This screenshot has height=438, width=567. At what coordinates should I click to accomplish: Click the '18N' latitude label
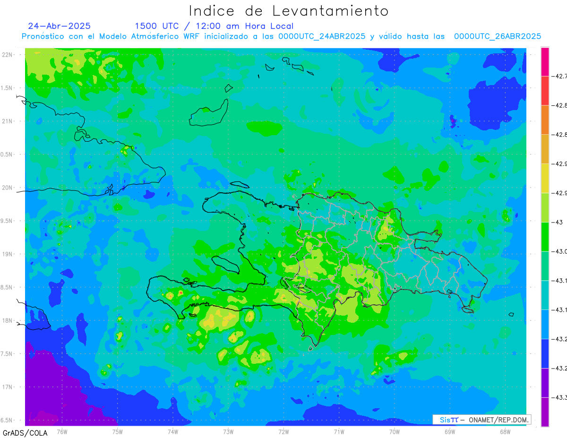click(7, 320)
